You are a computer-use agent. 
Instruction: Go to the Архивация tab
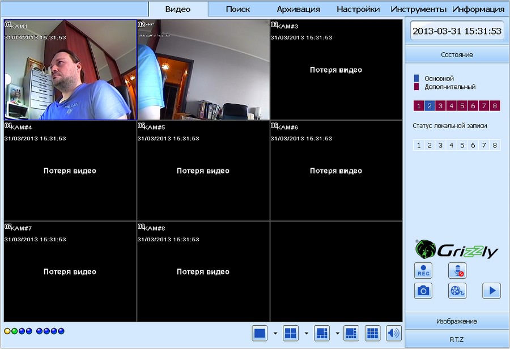pyautogui.click(x=298, y=9)
